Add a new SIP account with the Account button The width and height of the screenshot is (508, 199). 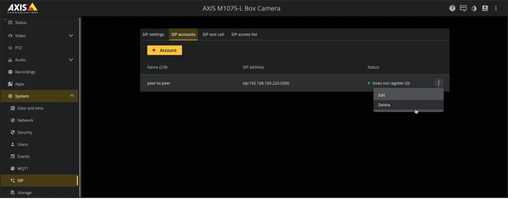click(164, 50)
